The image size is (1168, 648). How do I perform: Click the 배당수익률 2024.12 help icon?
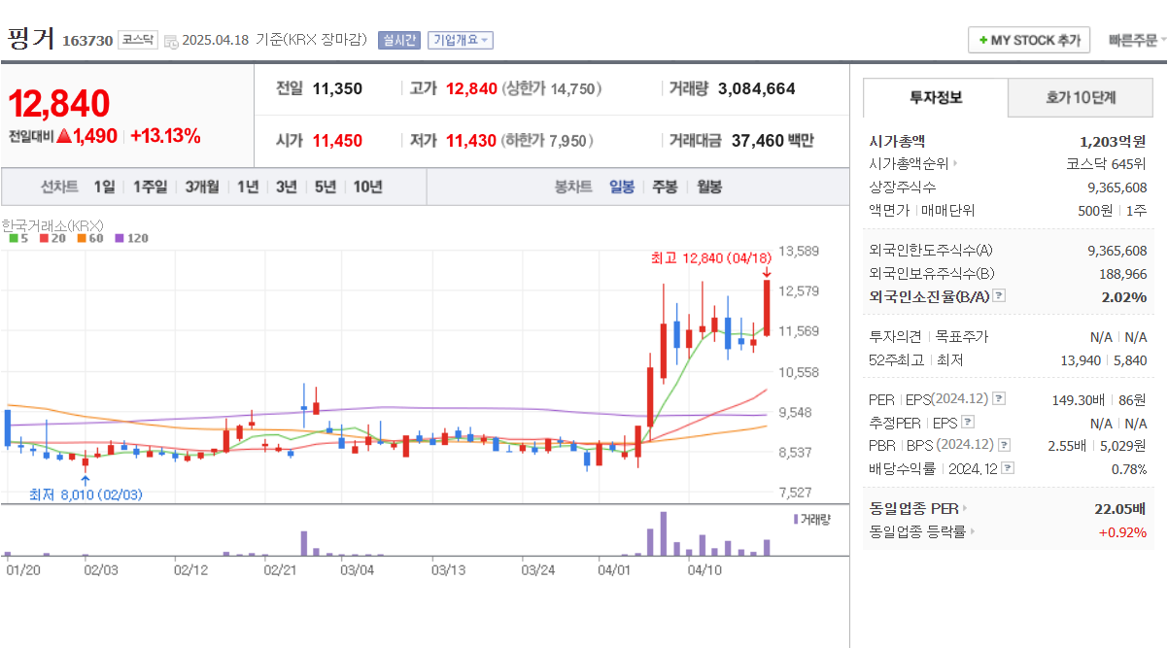1008,468
